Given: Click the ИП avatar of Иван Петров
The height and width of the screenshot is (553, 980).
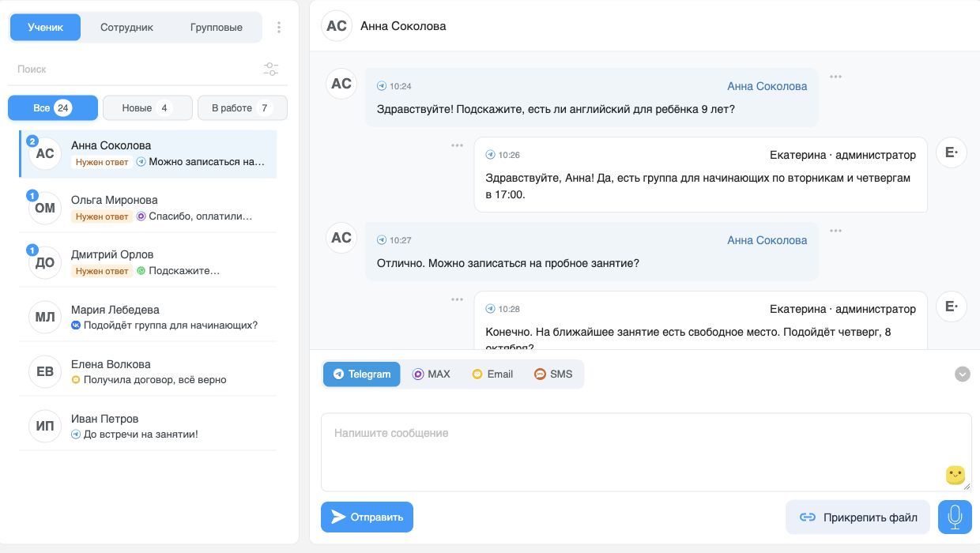Looking at the screenshot, I should (45, 427).
